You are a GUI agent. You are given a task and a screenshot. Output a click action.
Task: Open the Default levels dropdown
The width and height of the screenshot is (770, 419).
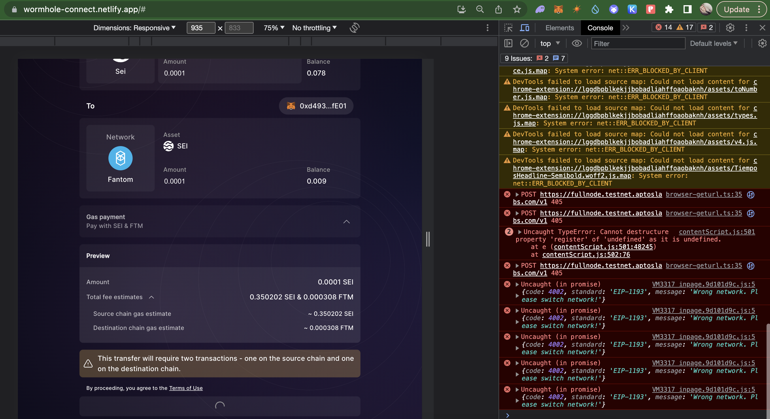714,43
